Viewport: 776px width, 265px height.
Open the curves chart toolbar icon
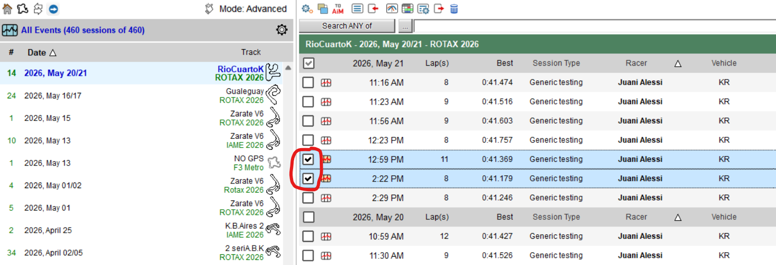[392, 9]
